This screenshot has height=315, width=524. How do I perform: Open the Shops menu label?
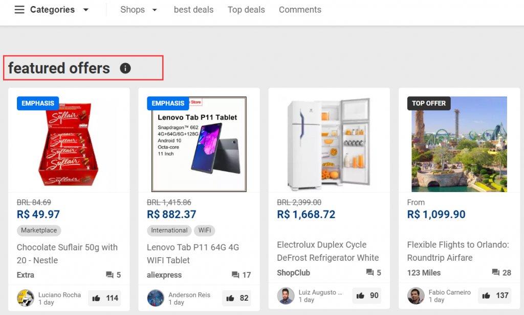(133, 10)
